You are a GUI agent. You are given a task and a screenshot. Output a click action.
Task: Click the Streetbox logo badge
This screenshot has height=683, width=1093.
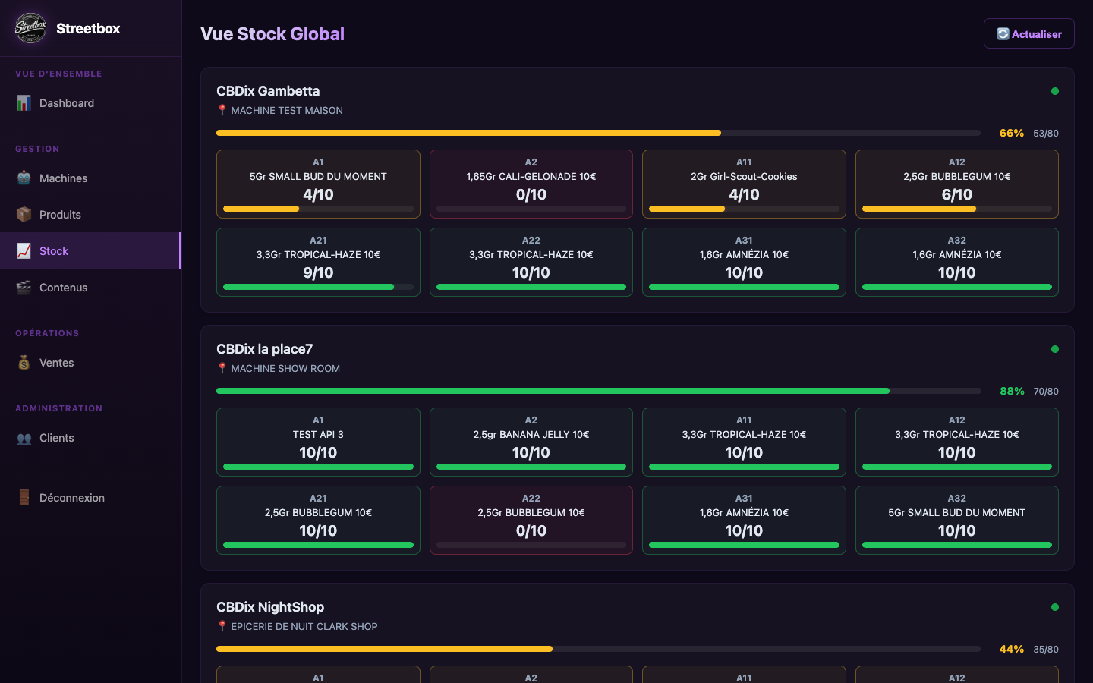click(x=30, y=28)
